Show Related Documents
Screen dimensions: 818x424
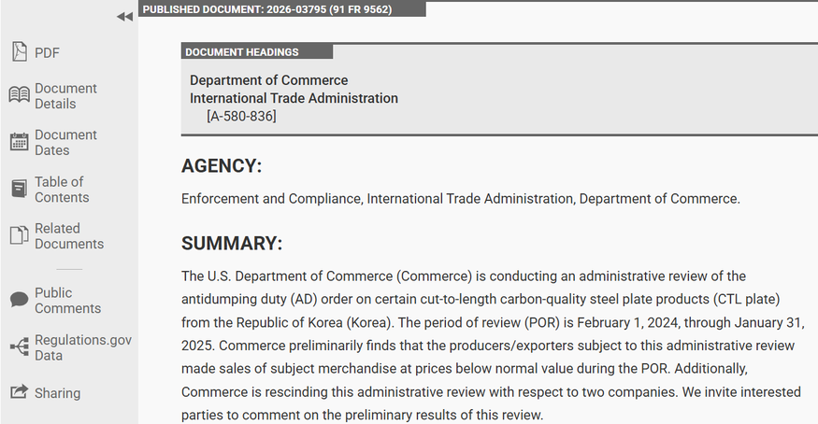tap(69, 236)
